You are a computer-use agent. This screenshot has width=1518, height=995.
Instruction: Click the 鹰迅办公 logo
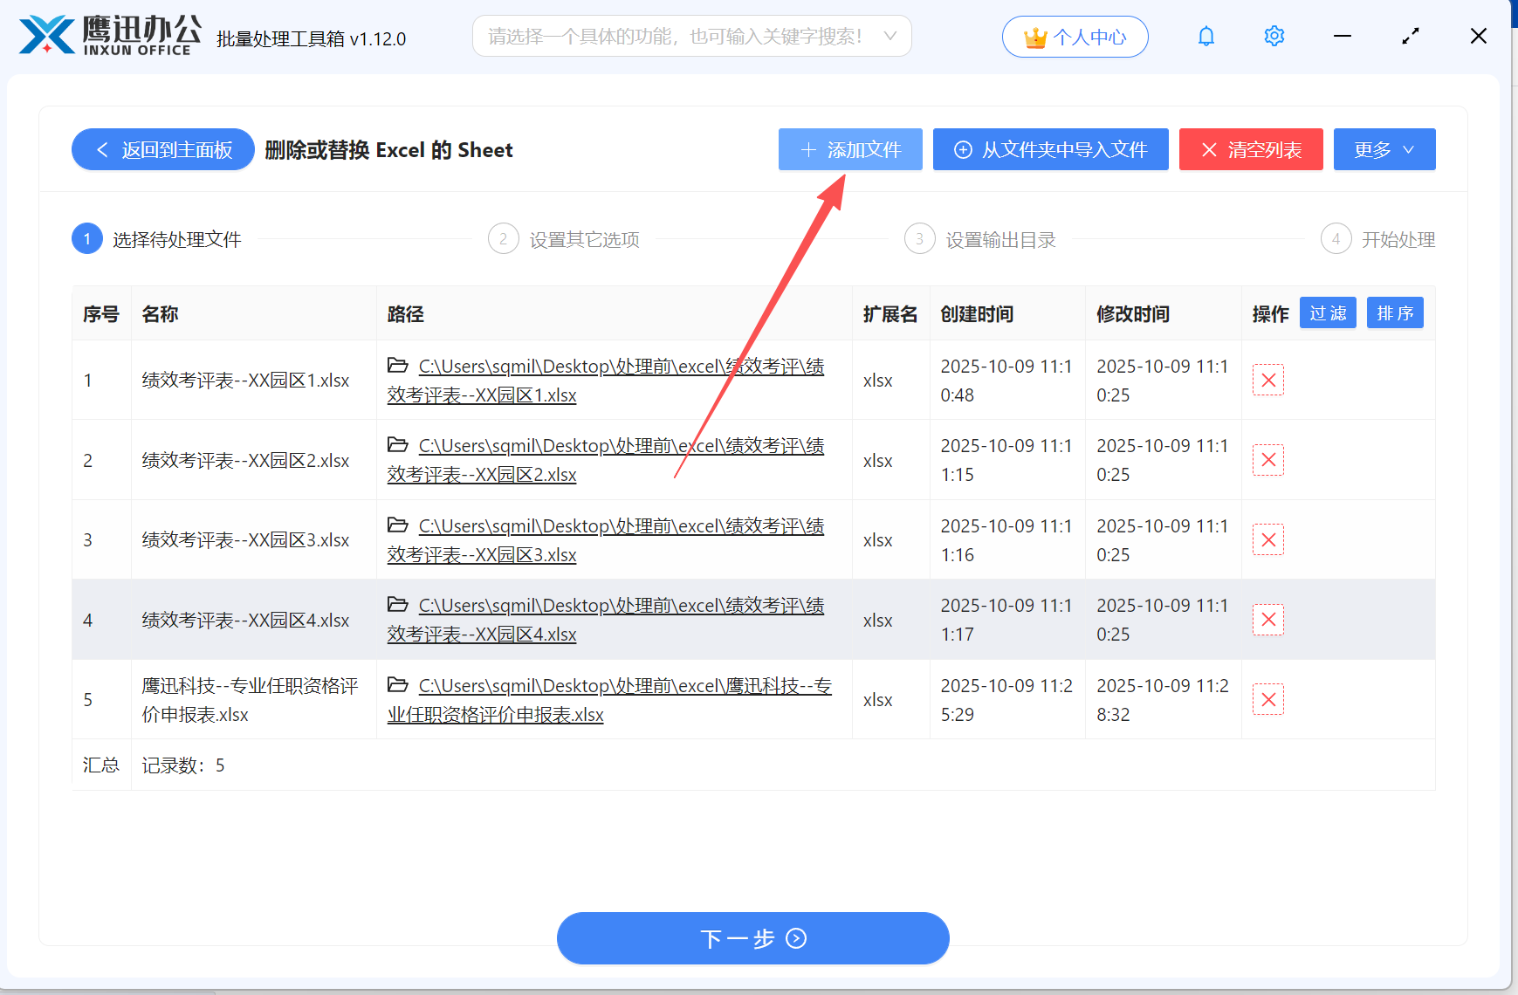point(105,36)
